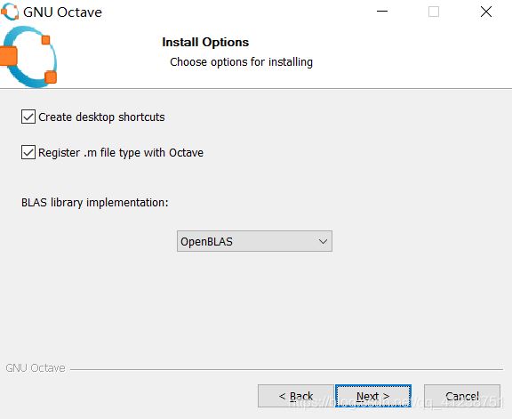
Task: Uncheck Register .m file type checkbox
Action: pos(28,152)
